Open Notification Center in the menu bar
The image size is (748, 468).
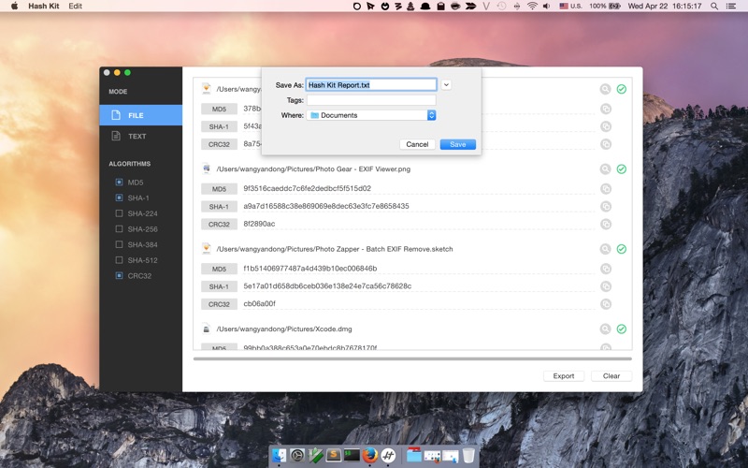pyautogui.click(x=730, y=7)
